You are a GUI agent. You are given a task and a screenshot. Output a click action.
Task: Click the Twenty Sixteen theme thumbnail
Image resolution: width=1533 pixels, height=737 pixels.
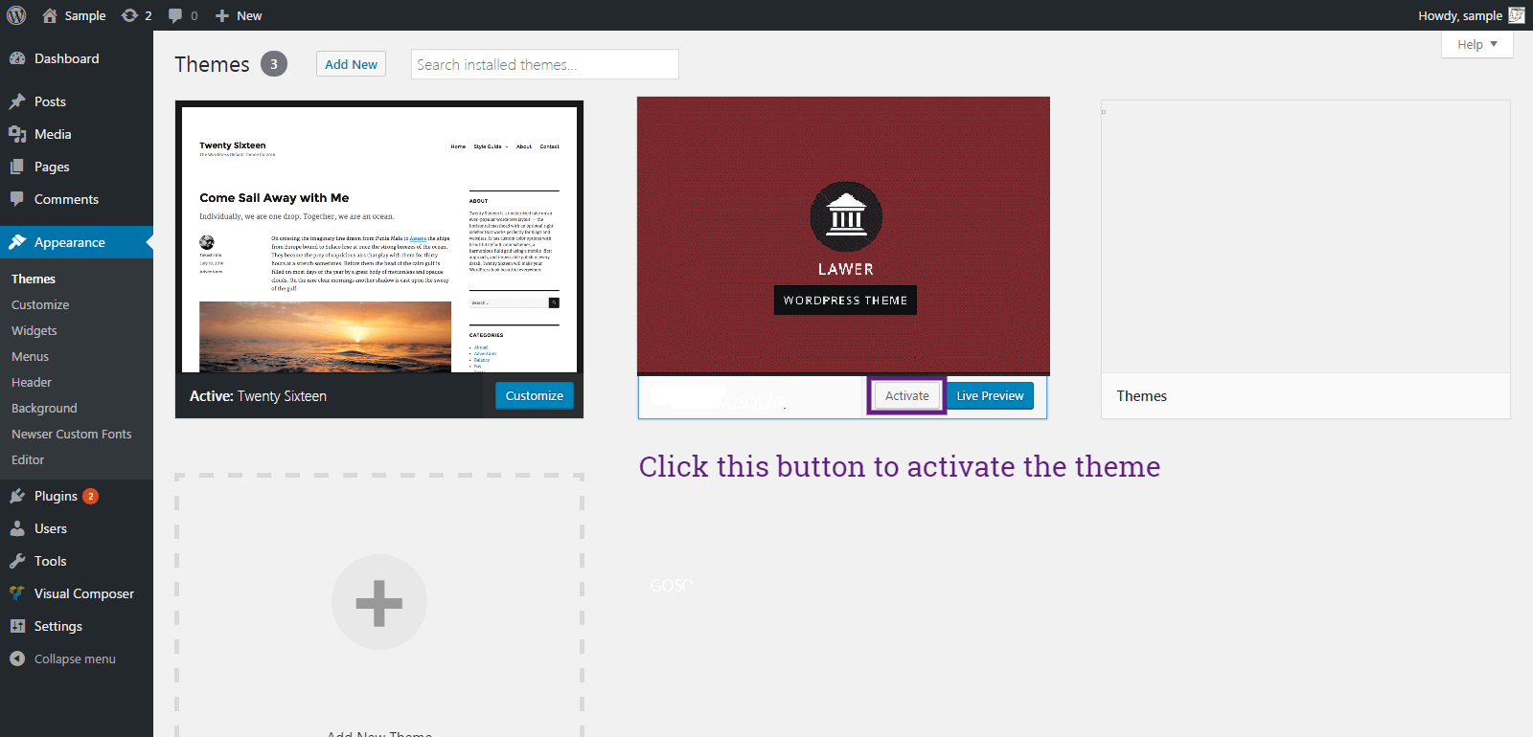[x=378, y=238]
